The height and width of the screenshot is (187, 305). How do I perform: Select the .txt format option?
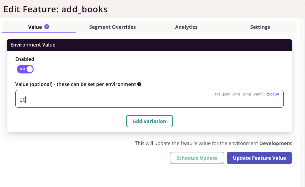click(217, 94)
